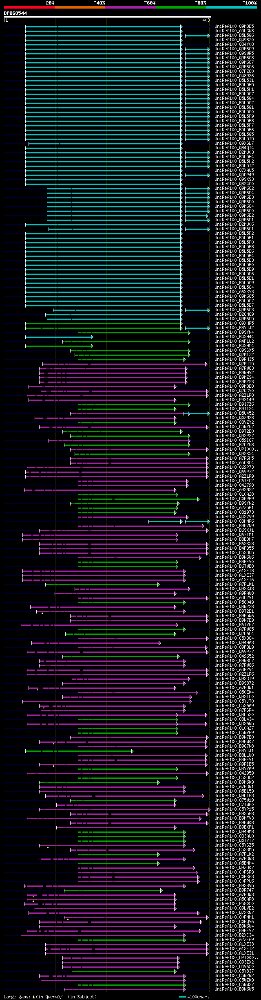Select the UniRef100_A2ZE69 label
Viewport: 261px width, 1000px height.
pos(234,939)
